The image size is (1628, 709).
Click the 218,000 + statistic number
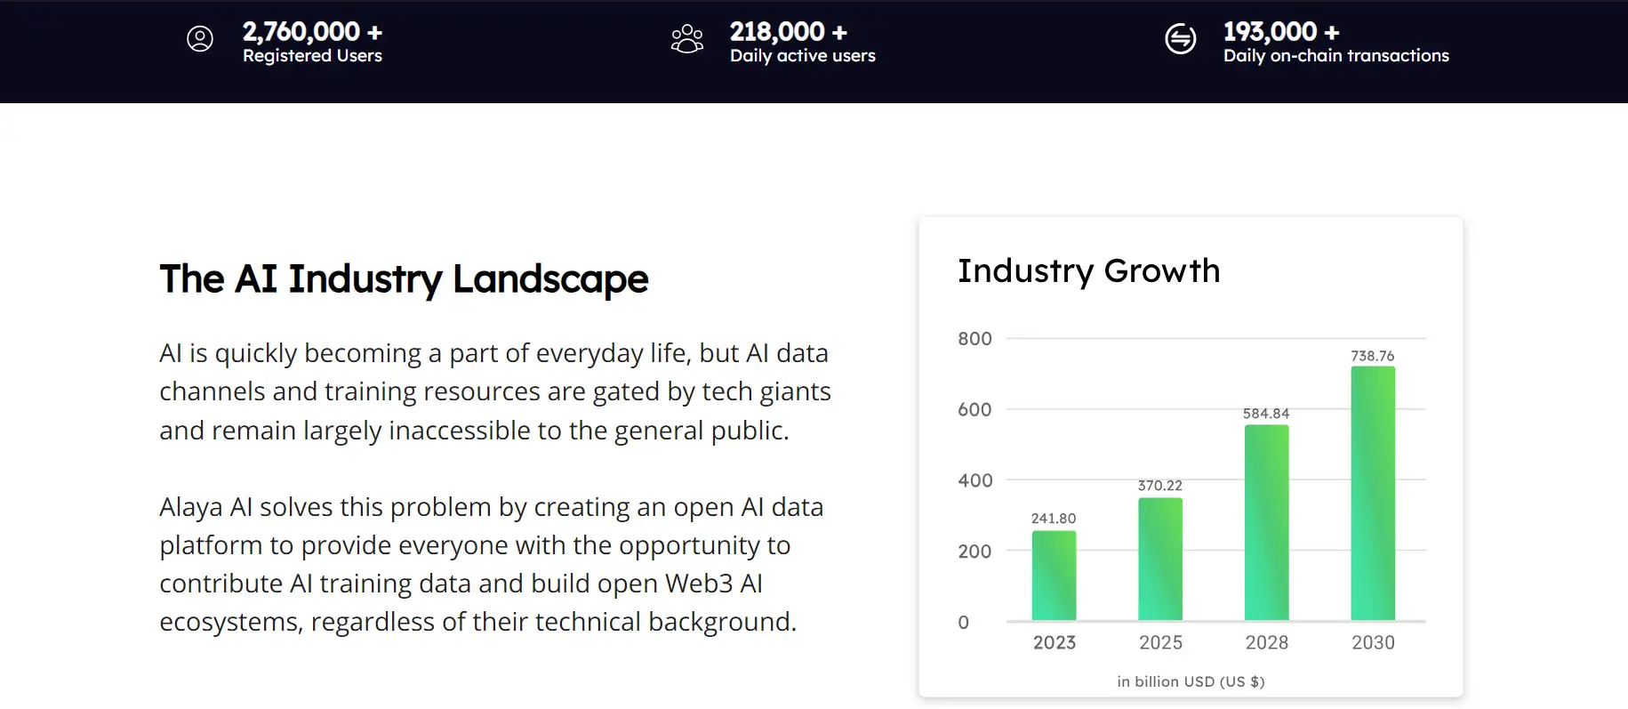pyautogui.click(x=788, y=31)
